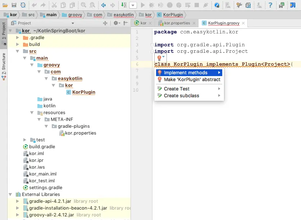Click the Settings wrench icon
The width and height of the screenshot is (301, 220).
point(239,5)
